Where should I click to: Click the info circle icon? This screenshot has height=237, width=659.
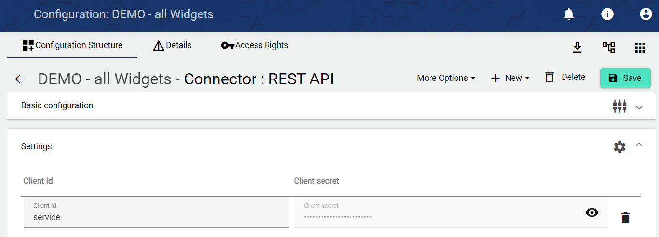pos(607,14)
